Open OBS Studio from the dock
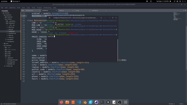 (120, 102)
